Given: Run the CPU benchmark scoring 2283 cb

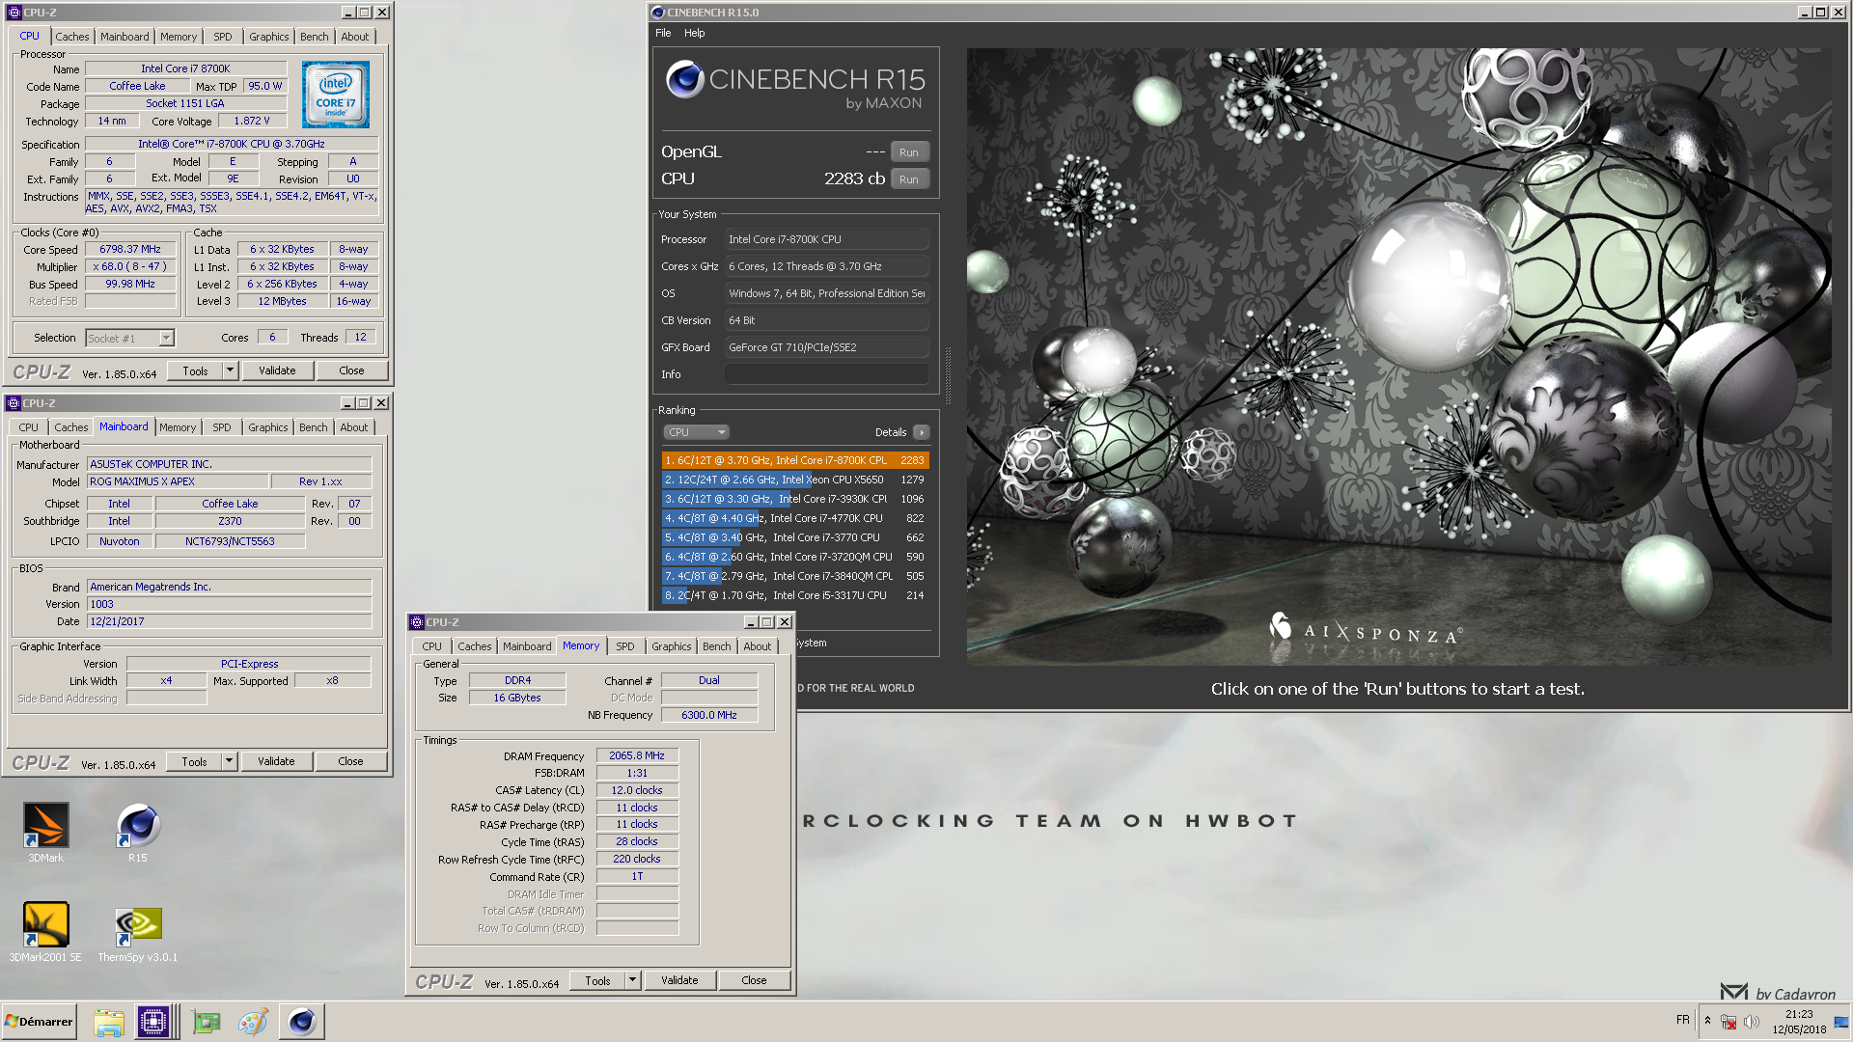Looking at the screenshot, I should (x=909, y=179).
